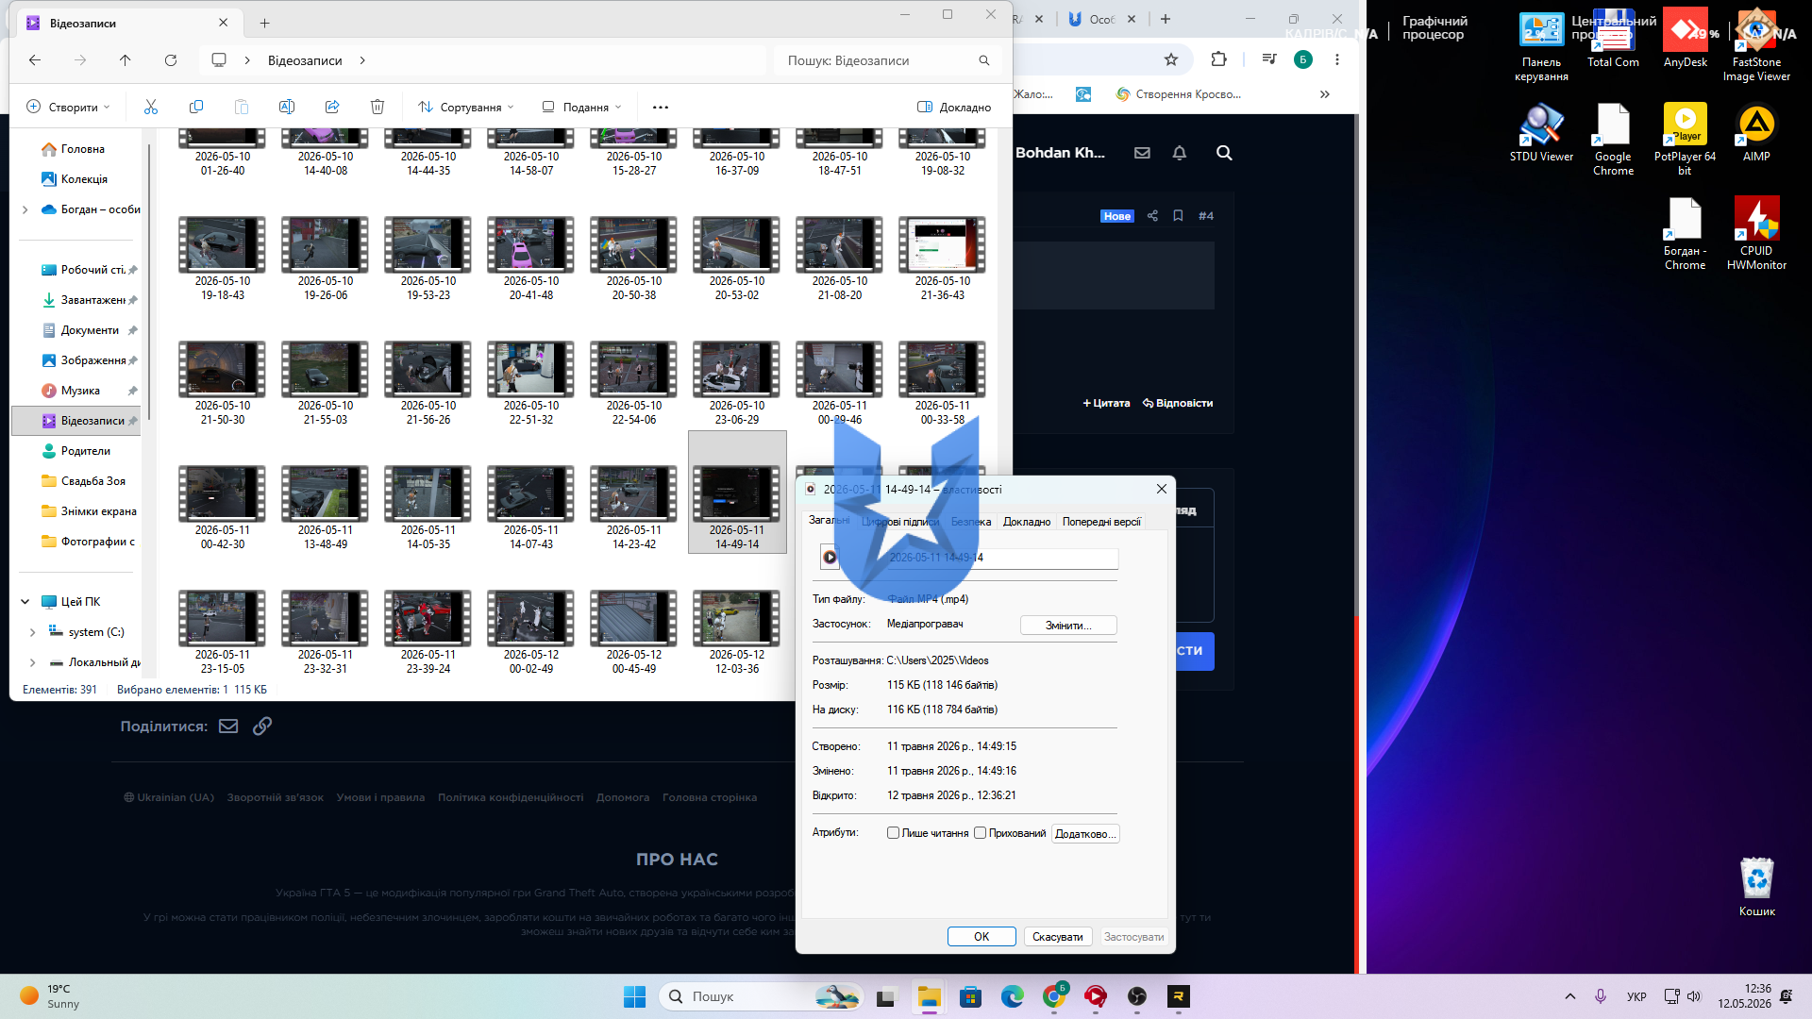Switch to 'Цифрові підписи' properties tab
Image resolution: width=1812 pixels, height=1019 pixels.
pos(900,522)
